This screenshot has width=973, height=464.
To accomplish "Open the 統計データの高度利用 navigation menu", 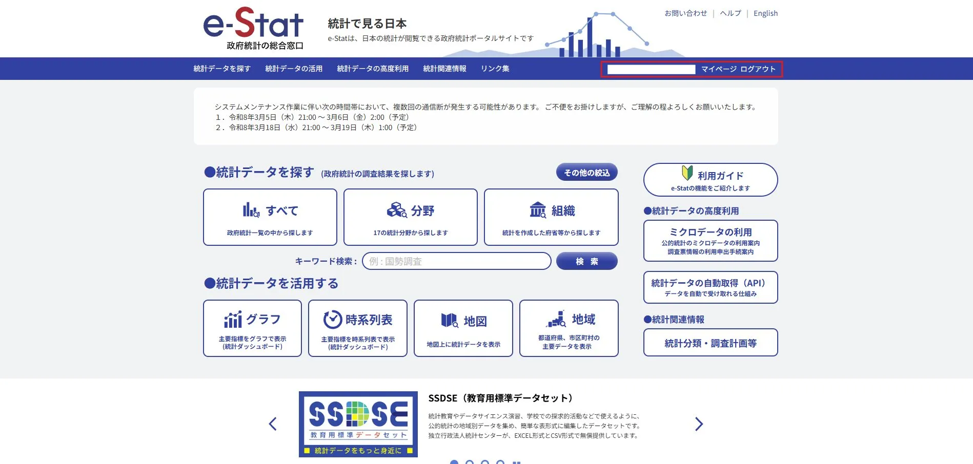I will (373, 69).
